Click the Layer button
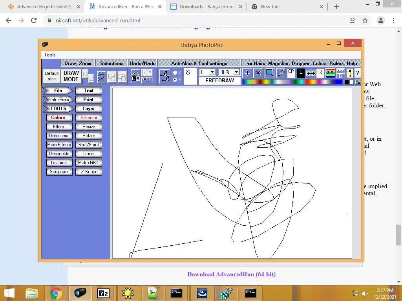This screenshot has width=402, height=301. [x=89, y=109]
